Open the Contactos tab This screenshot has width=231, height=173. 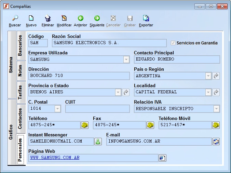coord(21,118)
